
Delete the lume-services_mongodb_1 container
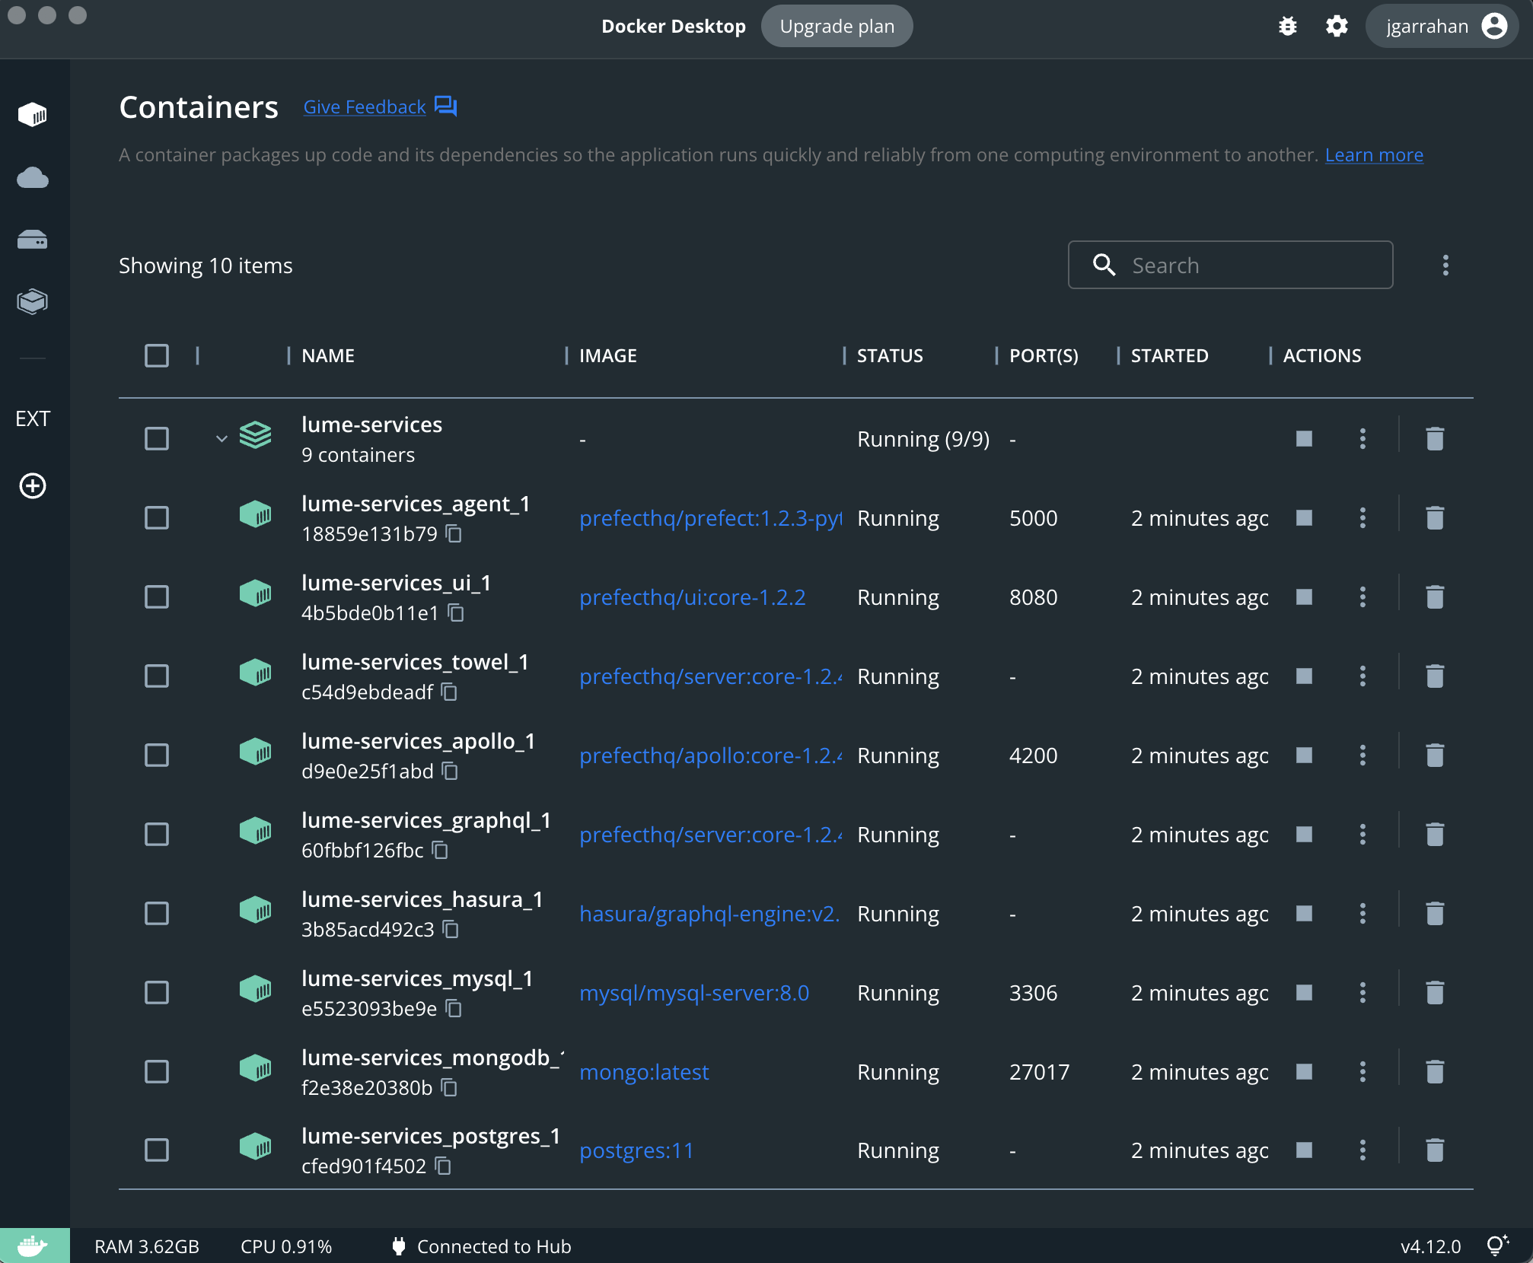click(1435, 1071)
